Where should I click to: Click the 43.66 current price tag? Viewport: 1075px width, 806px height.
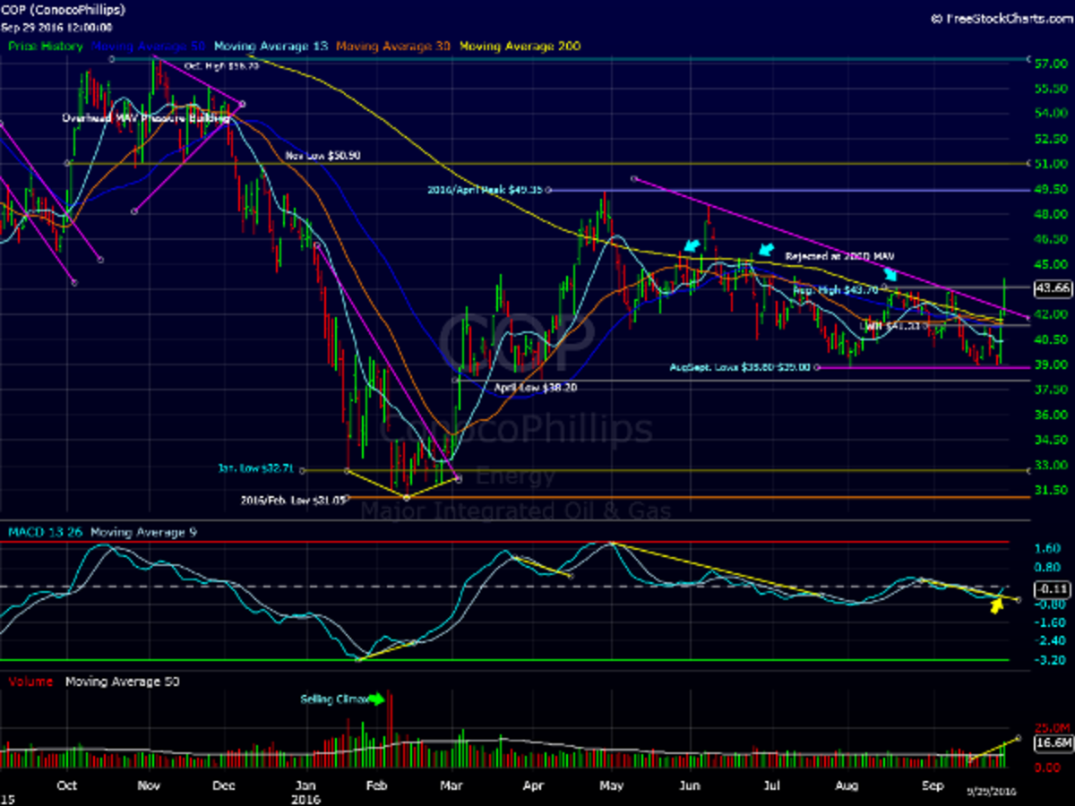click(x=1052, y=288)
